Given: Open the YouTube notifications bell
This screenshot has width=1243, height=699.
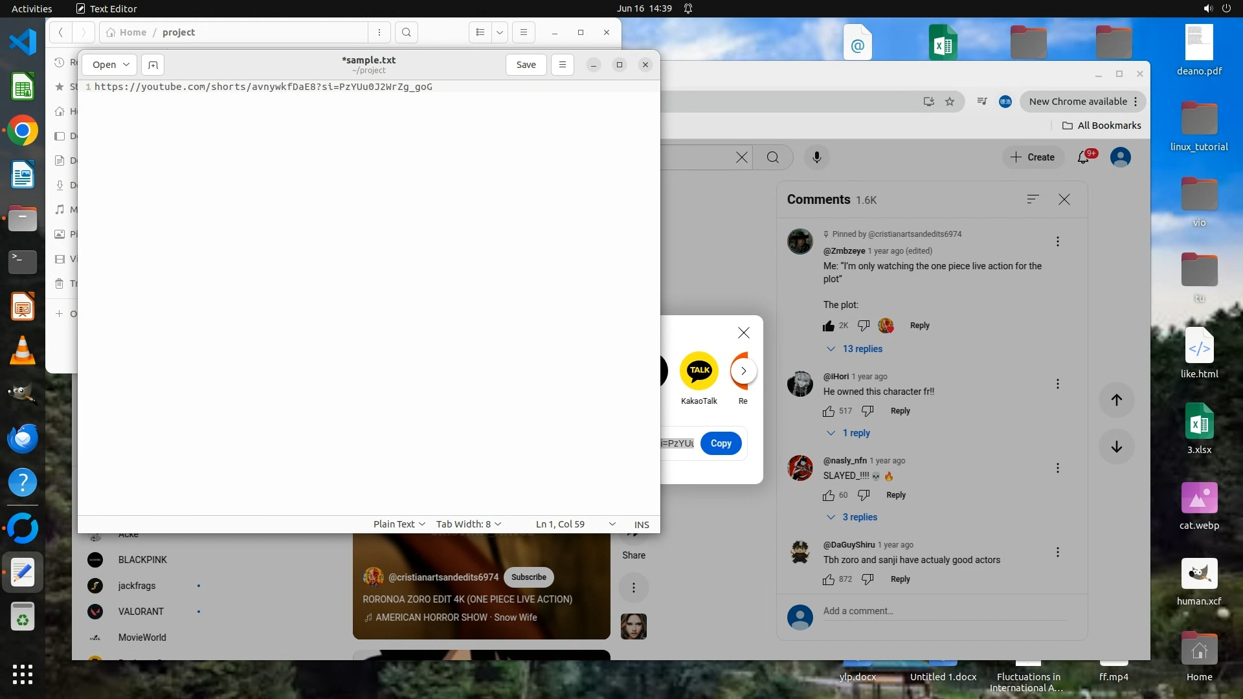Looking at the screenshot, I should [x=1083, y=157].
